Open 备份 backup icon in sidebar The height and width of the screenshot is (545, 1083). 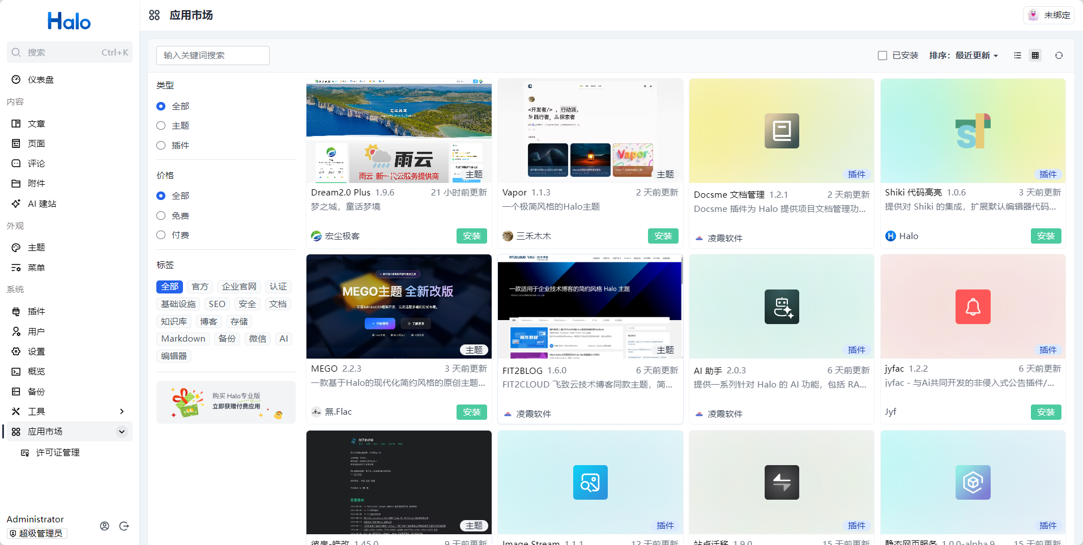pyautogui.click(x=16, y=391)
